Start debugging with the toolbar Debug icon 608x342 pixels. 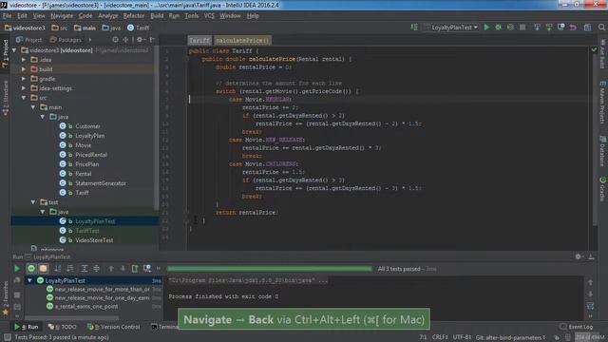[x=498, y=28]
